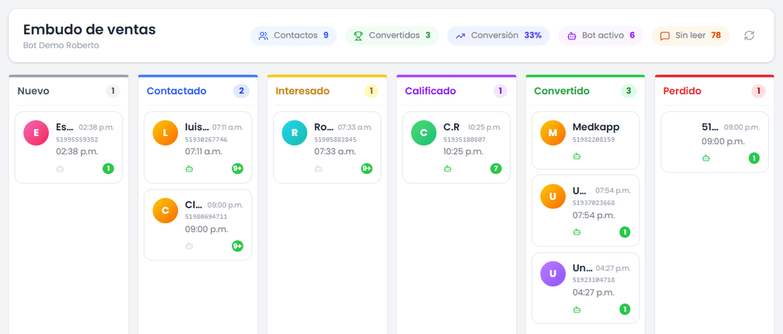Open the C.R contact name
Screen dimensions: 783x334
452,127
